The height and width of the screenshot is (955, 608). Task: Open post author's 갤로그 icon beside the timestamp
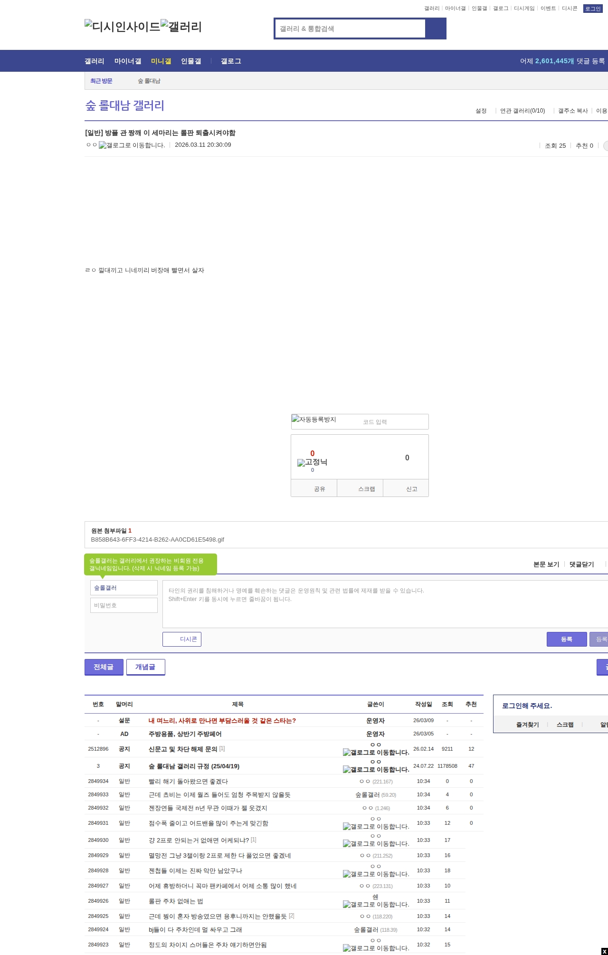[132, 145]
